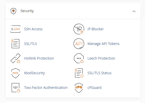Screen dimensions: 145x103
Task: Visit the Hotlink Protection text link
Action: coord(39,58)
